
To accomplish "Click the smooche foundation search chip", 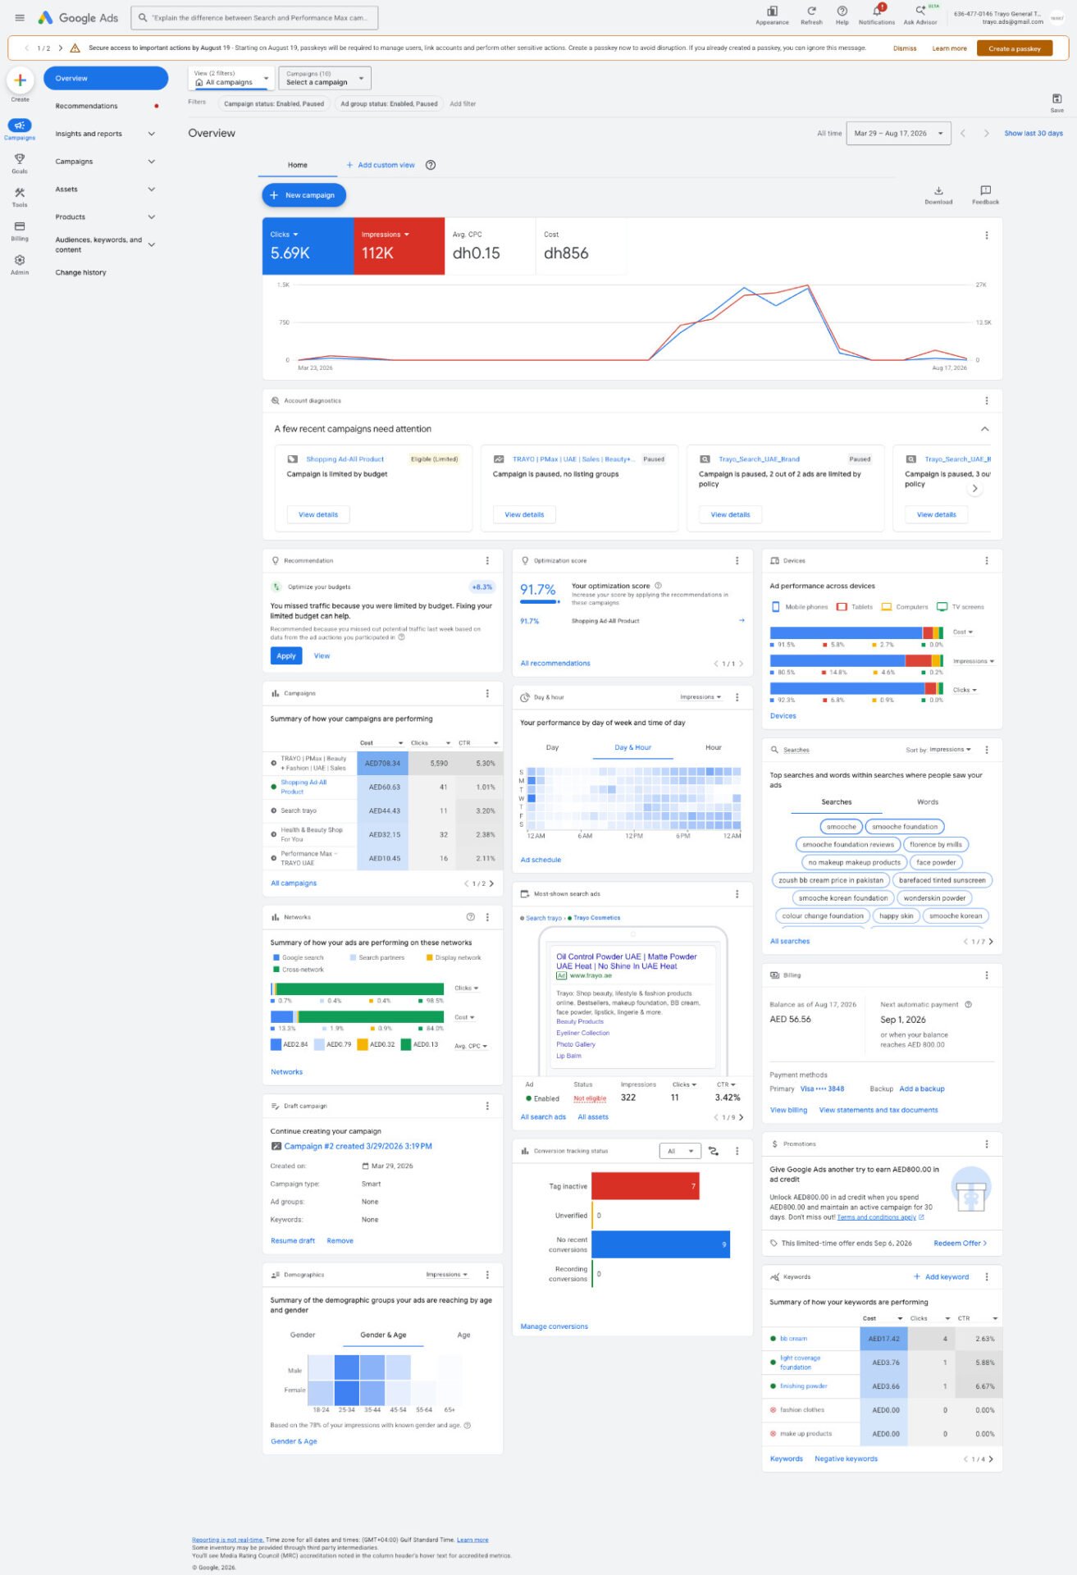I will point(904,827).
